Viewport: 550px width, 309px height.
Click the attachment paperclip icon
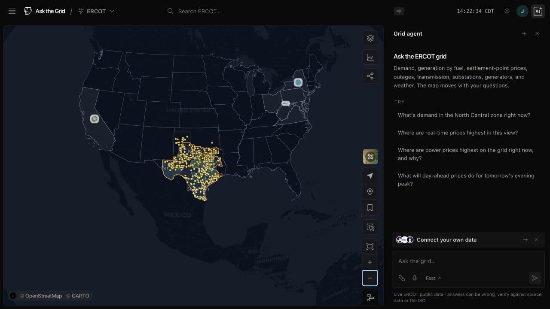(402, 278)
